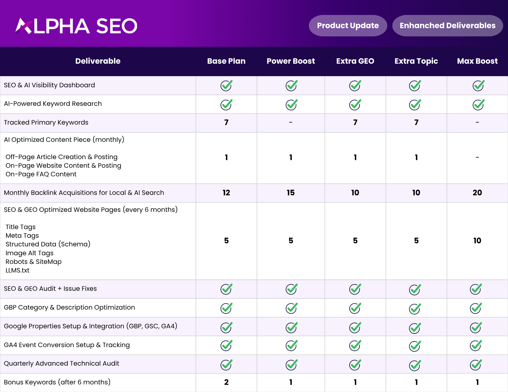Click Extra GEO checkmark for SEO & GEO Audit
Screen dimensions: 508x392
point(355,289)
